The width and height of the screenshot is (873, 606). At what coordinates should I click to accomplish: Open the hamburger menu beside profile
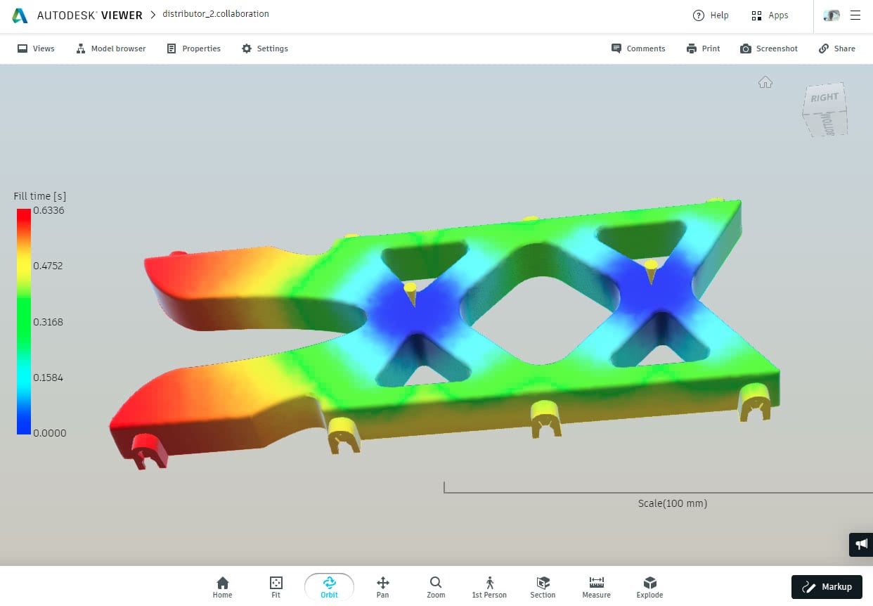(x=855, y=15)
